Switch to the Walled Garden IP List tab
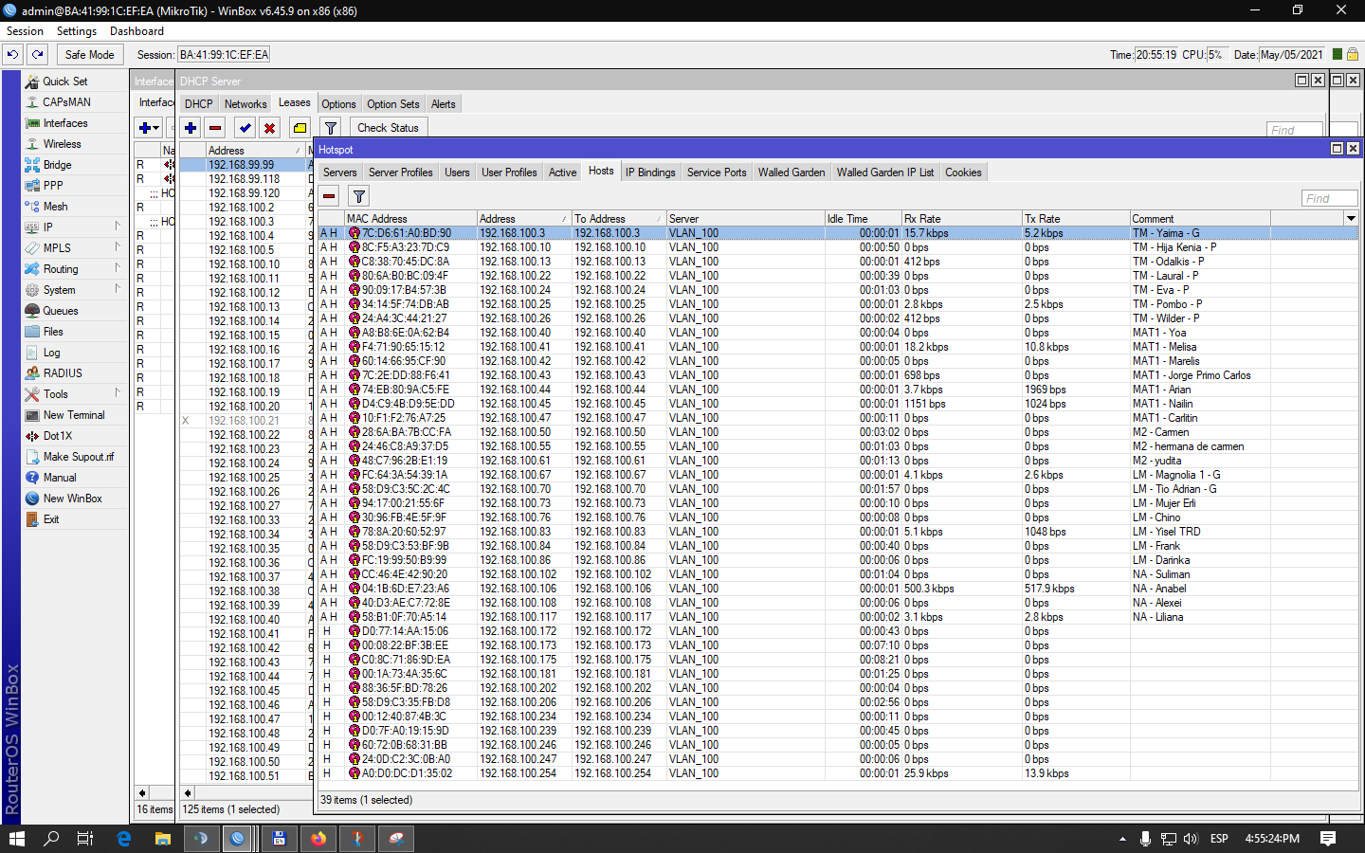Viewport: 1365px width, 853px height. point(885,172)
